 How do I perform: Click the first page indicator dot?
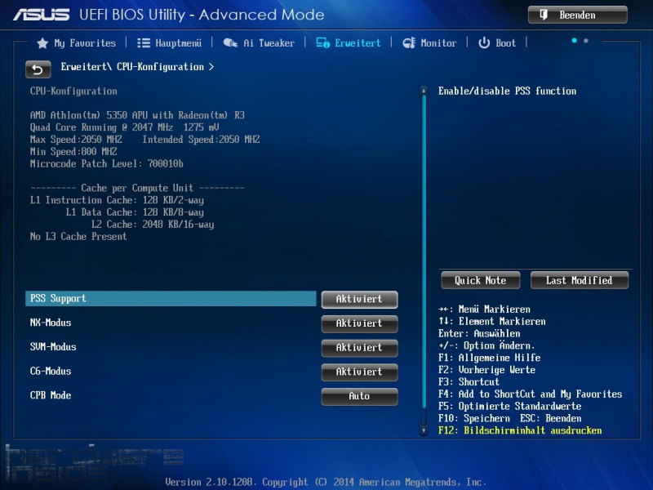click(x=575, y=40)
